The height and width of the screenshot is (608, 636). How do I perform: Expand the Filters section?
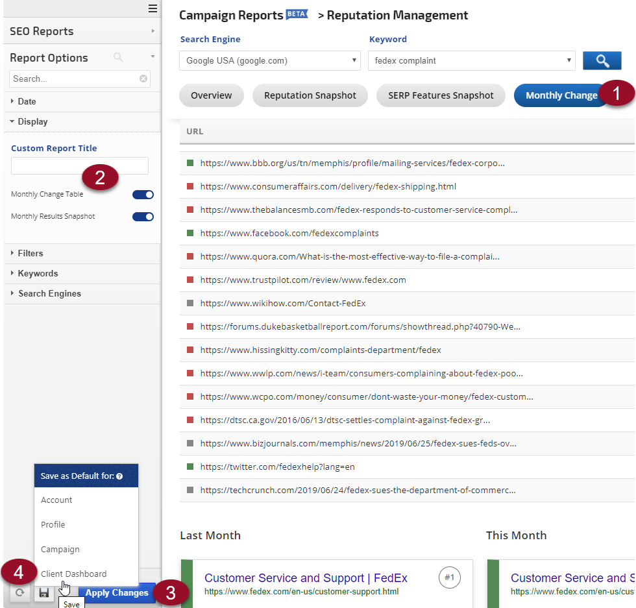(x=31, y=254)
